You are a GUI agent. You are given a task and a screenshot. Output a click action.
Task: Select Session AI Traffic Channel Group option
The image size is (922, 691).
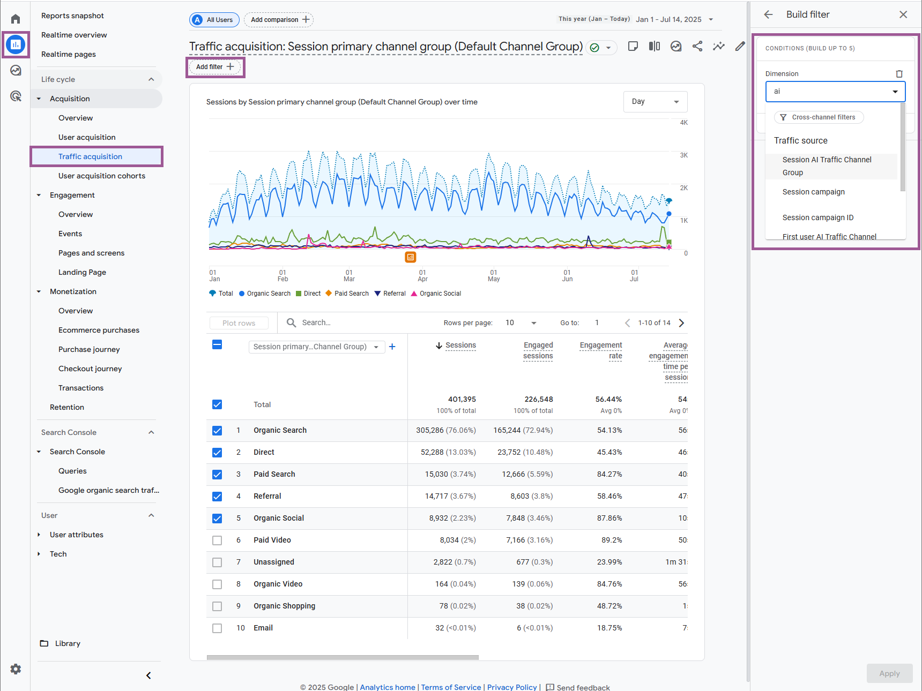831,166
